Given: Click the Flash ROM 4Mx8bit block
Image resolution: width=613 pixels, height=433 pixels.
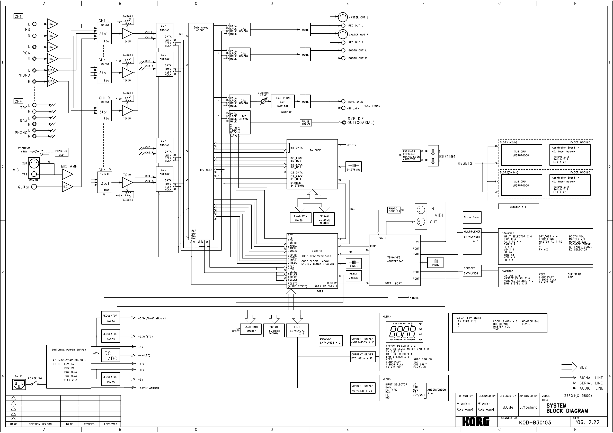Looking at the screenshot, I should [301, 218].
